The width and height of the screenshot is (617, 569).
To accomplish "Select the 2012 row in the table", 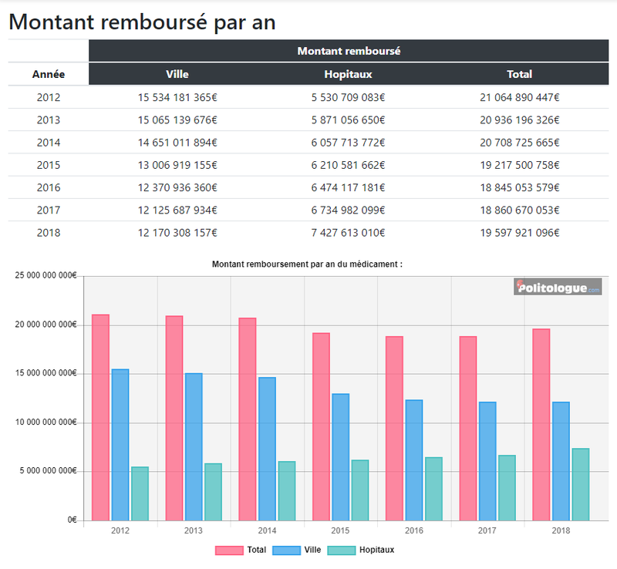I will pyautogui.click(x=47, y=97).
